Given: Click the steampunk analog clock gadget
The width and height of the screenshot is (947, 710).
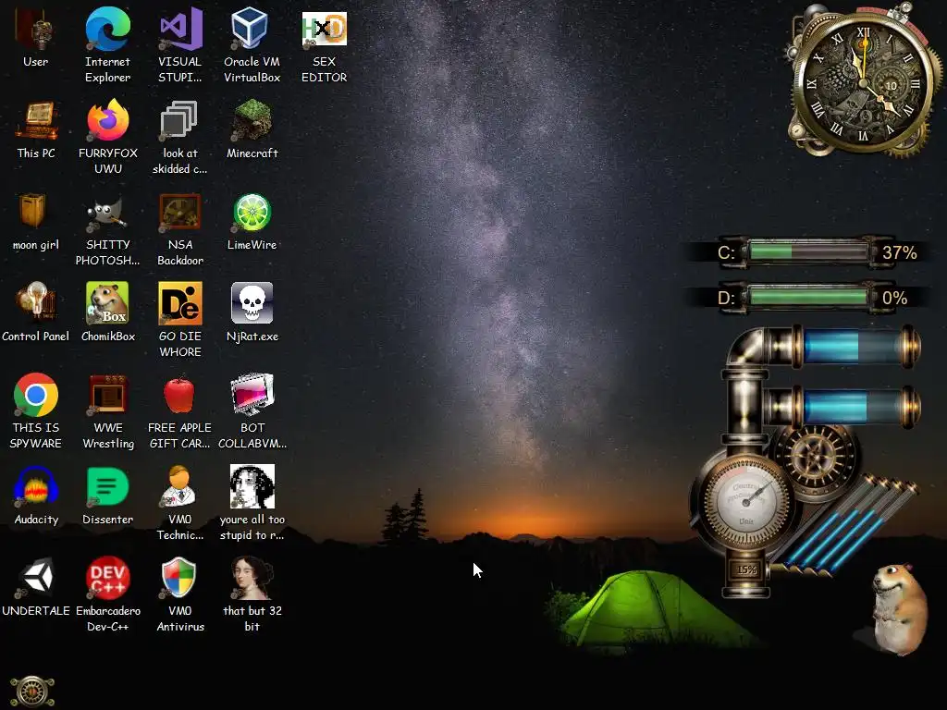Looking at the screenshot, I should click(x=863, y=83).
